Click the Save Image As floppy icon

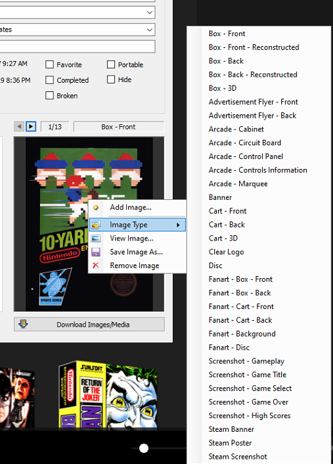pos(96,252)
